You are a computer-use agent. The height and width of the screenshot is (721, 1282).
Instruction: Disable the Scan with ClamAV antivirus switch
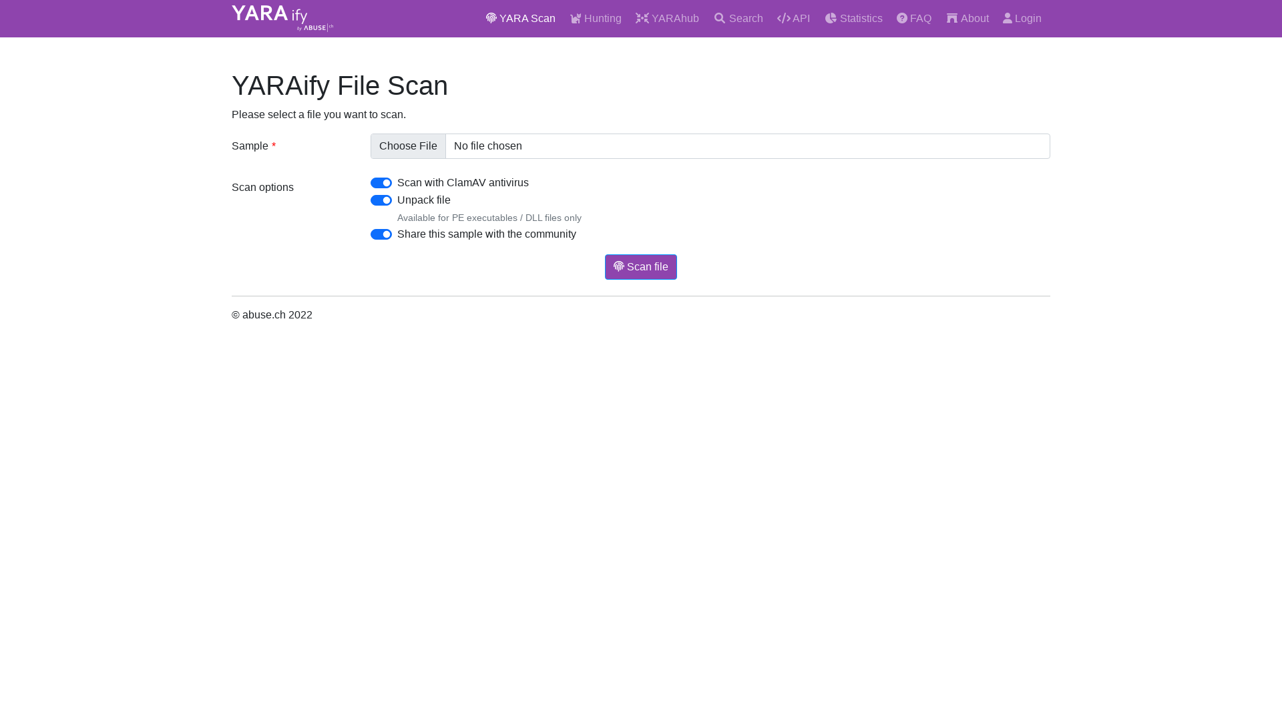[x=381, y=183]
